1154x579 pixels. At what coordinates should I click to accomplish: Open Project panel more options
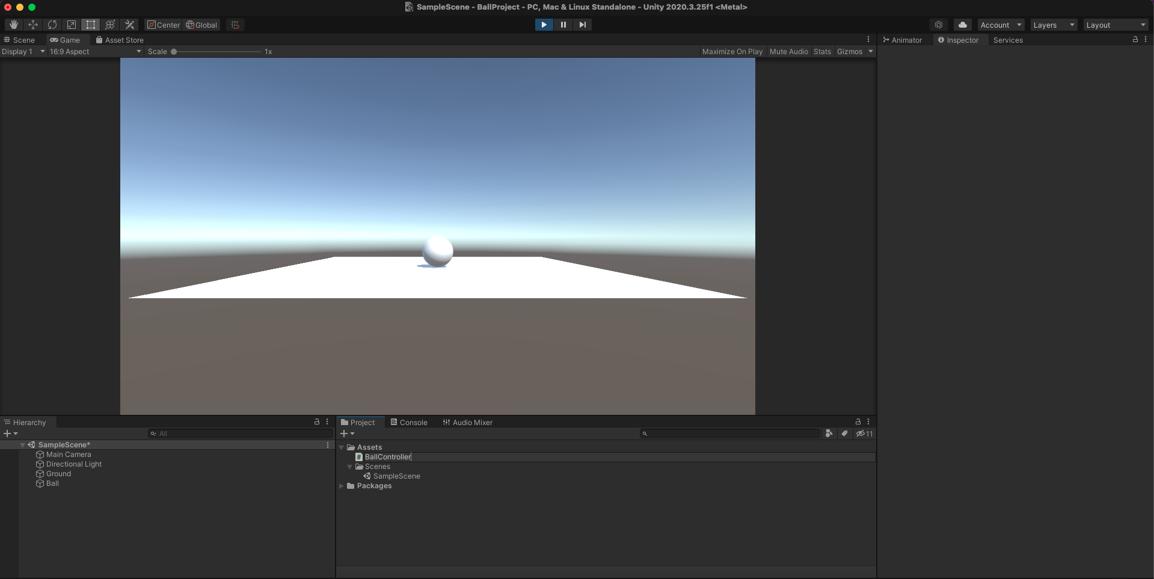[x=868, y=422]
